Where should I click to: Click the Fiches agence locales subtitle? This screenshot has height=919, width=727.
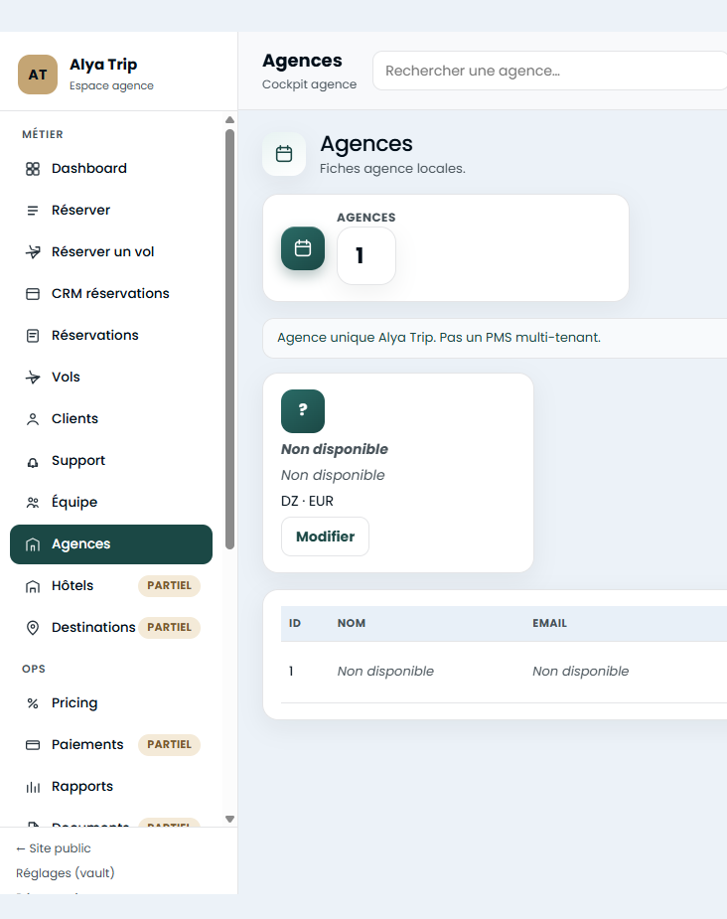pyautogui.click(x=392, y=169)
